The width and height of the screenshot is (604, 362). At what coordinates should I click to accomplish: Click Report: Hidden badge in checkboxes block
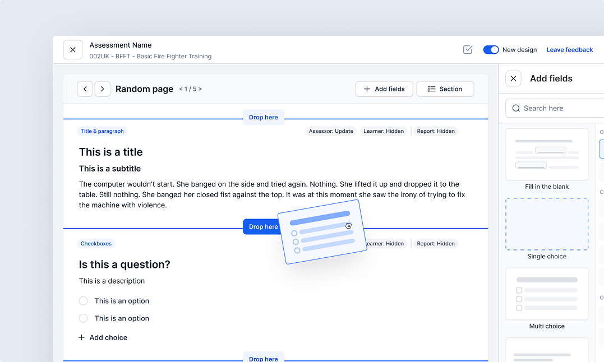tap(436, 244)
